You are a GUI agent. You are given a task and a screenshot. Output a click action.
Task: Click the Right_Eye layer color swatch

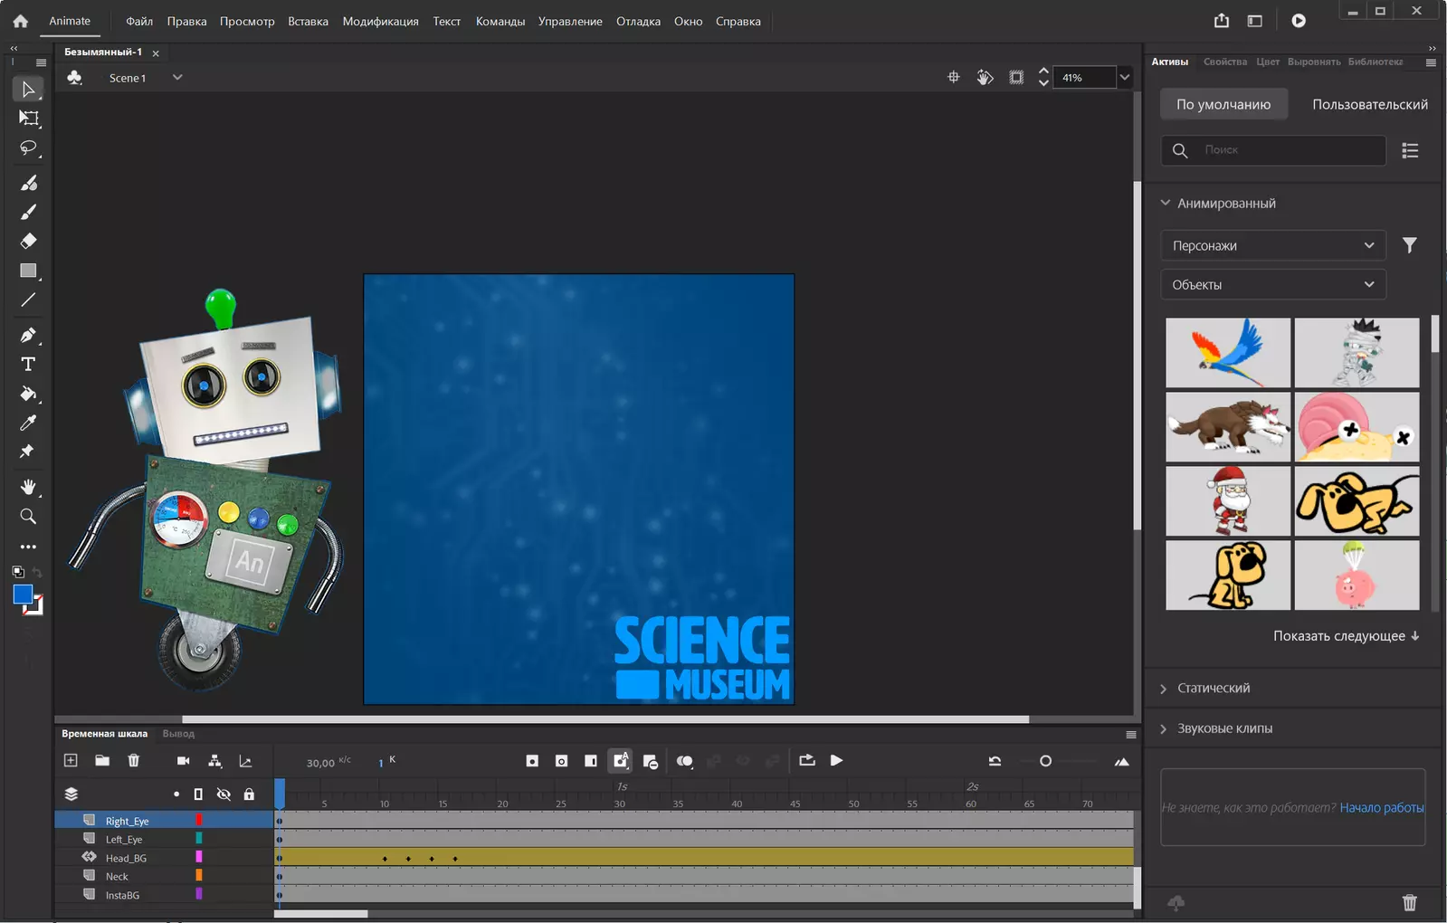199,820
